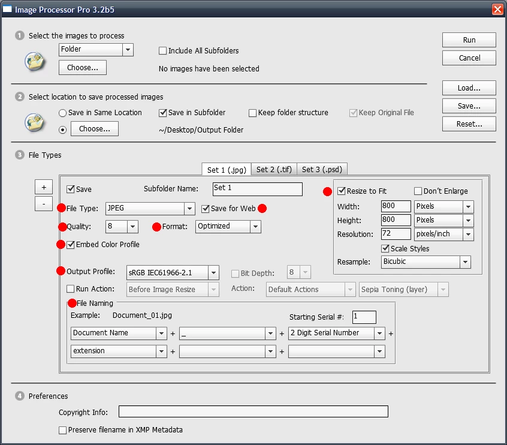Open the Width units Pixels dropdown
This screenshot has height=445, width=507.
coord(444,206)
